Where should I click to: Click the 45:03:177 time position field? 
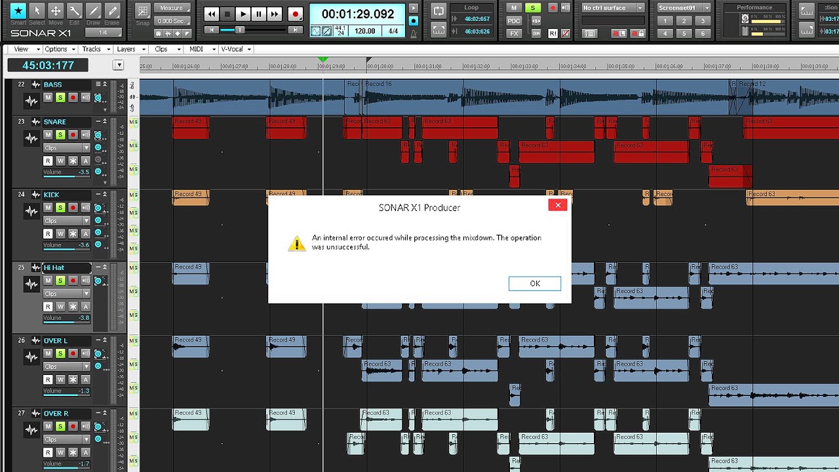pyautogui.click(x=48, y=65)
